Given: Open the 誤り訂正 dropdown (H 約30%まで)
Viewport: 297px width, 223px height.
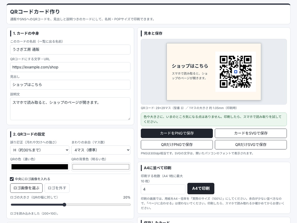Looking at the screenshot, I should (40, 150).
